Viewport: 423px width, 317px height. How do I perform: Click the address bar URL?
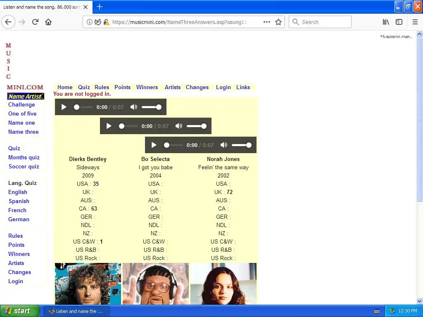tap(179, 22)
